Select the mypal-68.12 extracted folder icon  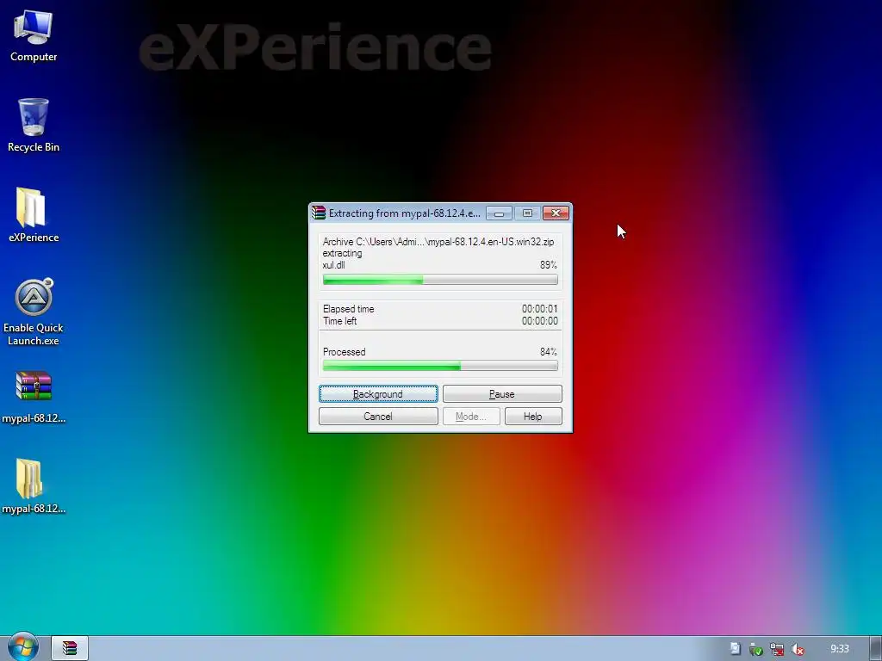click(x=34, y=486)
